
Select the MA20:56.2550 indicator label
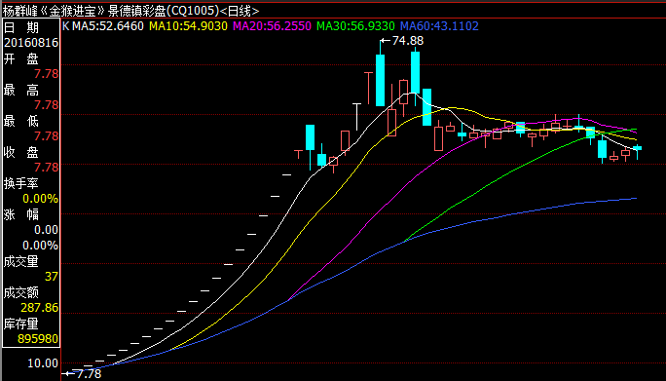point(272,26)
